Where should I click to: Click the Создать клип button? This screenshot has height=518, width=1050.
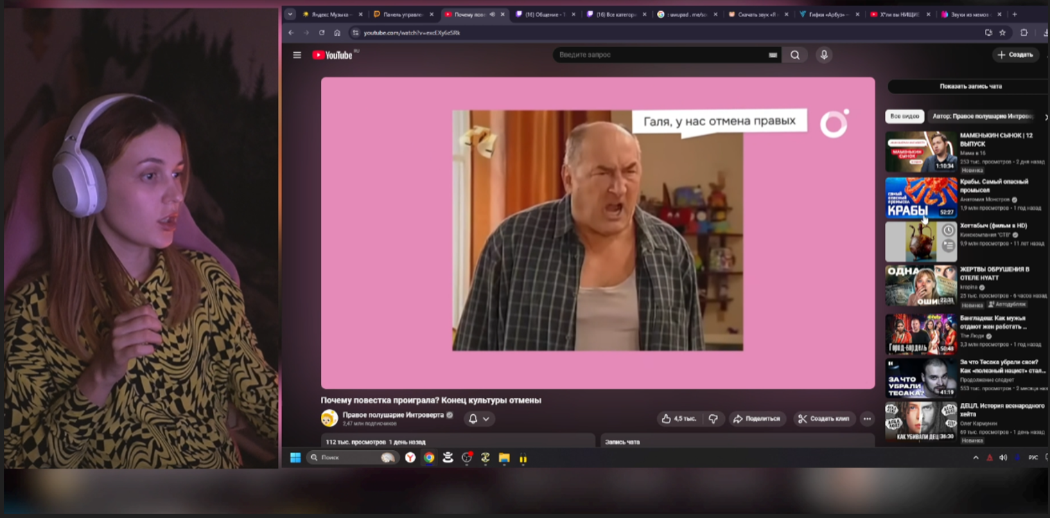[x=824, y=419]
